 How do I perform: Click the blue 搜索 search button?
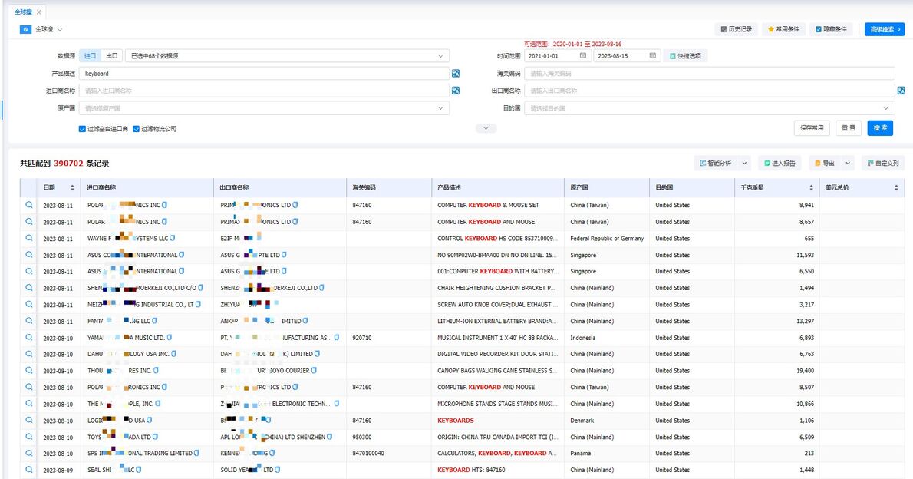[x=880, y=128]
